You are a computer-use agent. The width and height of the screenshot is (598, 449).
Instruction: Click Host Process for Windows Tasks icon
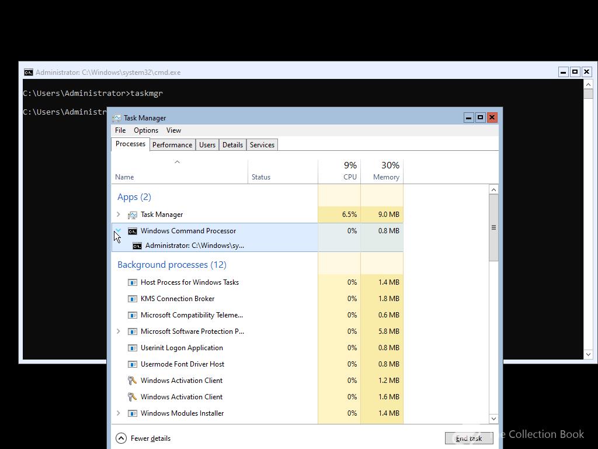pos(133,282)
